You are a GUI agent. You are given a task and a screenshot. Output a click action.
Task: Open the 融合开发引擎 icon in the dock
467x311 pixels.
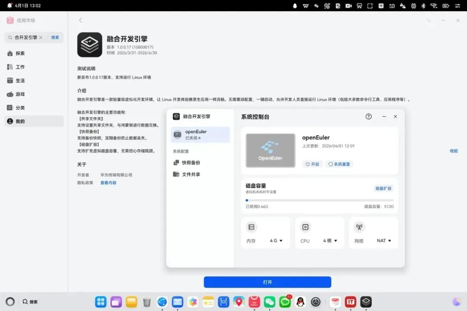[x=366, y=302]
